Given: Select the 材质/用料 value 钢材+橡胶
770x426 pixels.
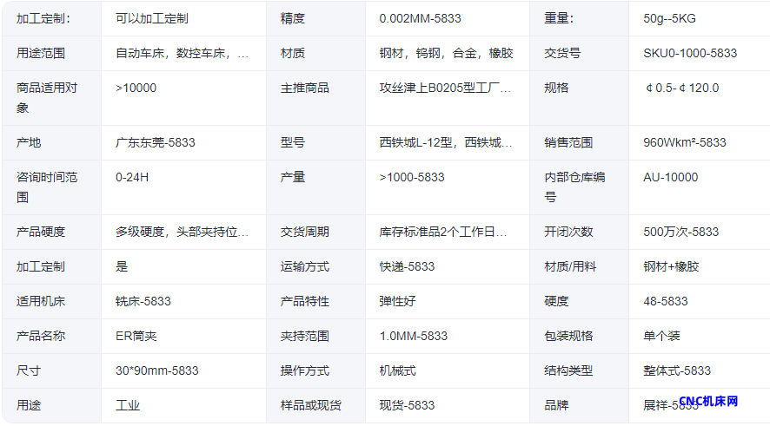Looking at the screenshot, I should click(671, 266).
